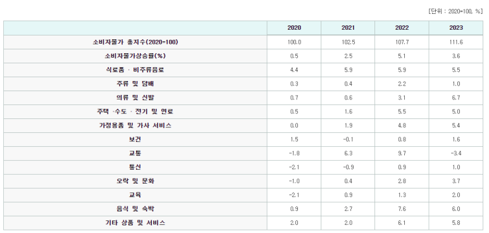
Task: Select row label '보건'
Action: tap(135, 139)
